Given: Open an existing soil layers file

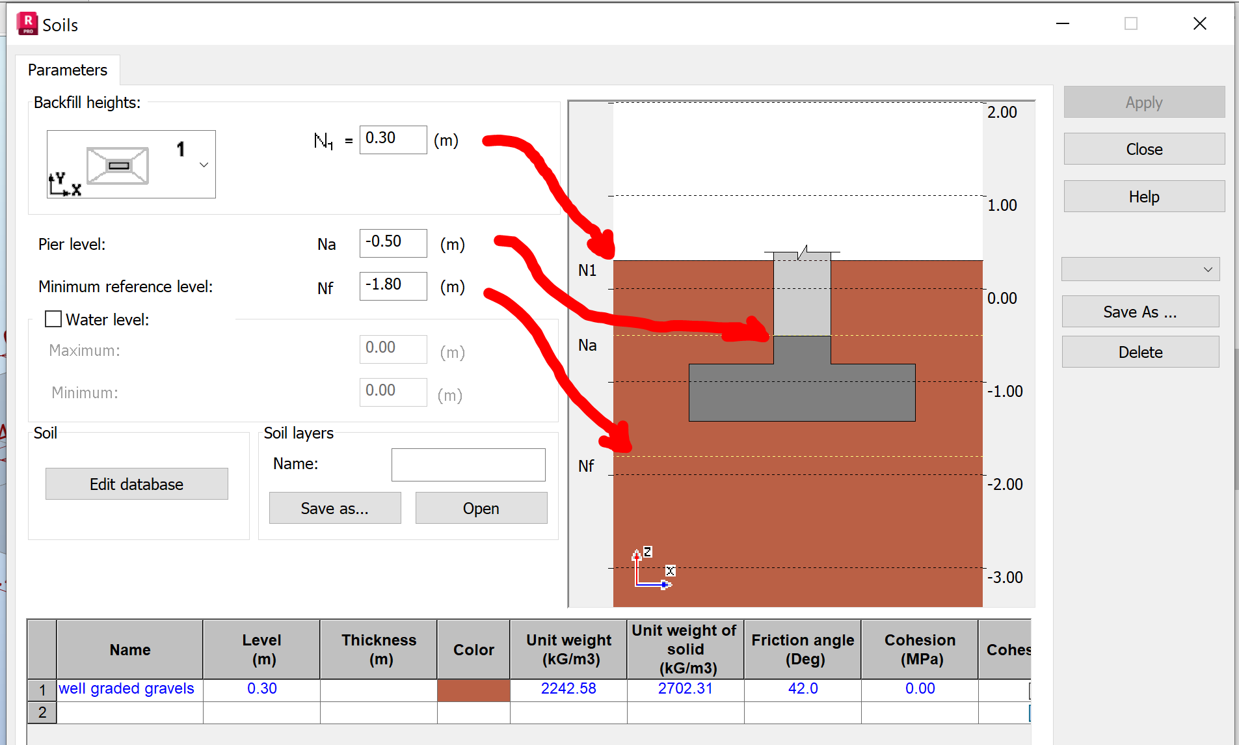Looking at the screenshot, I should [x=481, y=508].
